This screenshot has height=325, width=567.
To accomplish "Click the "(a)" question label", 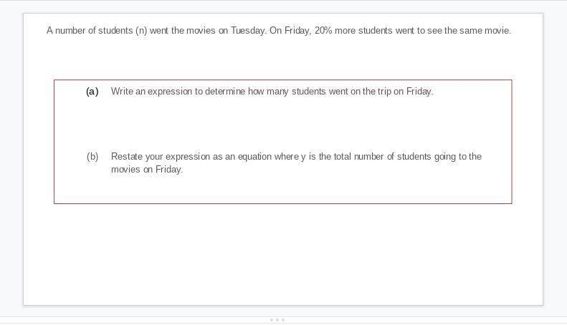I will [x=92, y=92].
